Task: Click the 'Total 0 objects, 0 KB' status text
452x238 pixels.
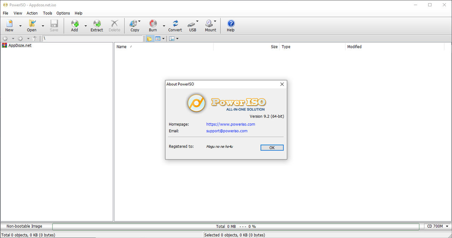Action: pos(28,235)
